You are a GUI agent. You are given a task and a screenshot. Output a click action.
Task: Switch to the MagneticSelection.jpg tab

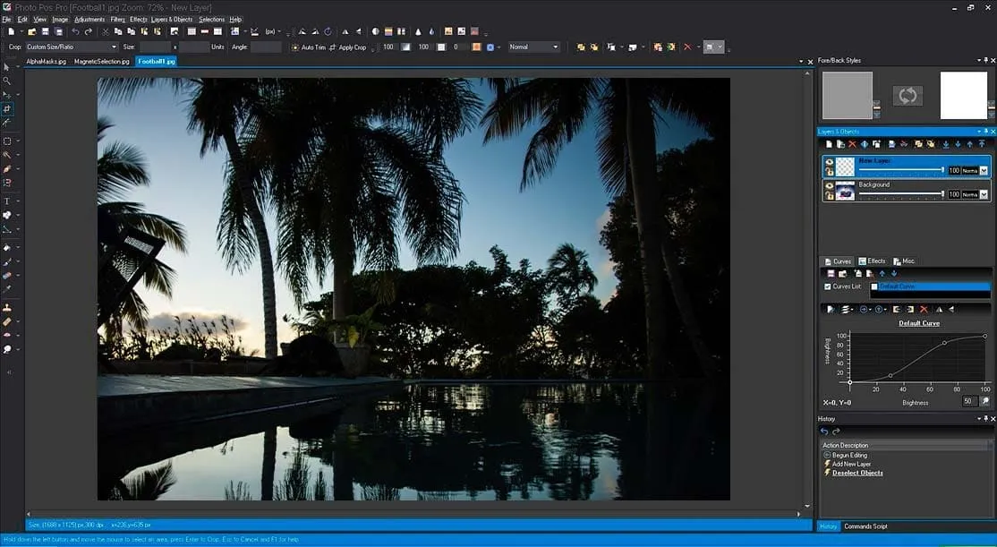click(x=101, y=62)
